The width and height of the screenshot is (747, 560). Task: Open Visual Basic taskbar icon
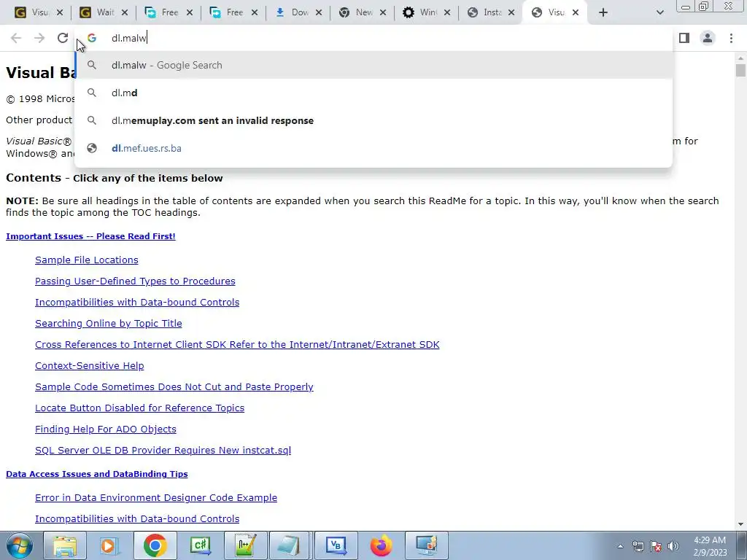(x=336, y=545)
